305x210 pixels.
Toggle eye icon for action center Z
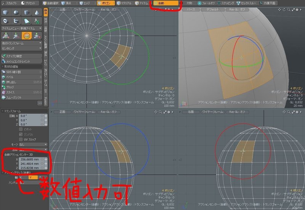[46, 168]
